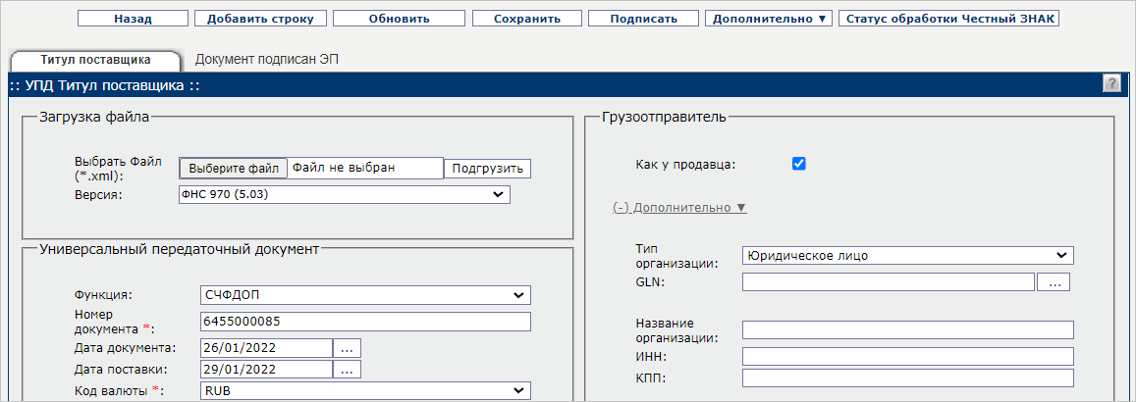Open the Дополнительно toolbar menu

pyautogui.click(x=769, y=19)
